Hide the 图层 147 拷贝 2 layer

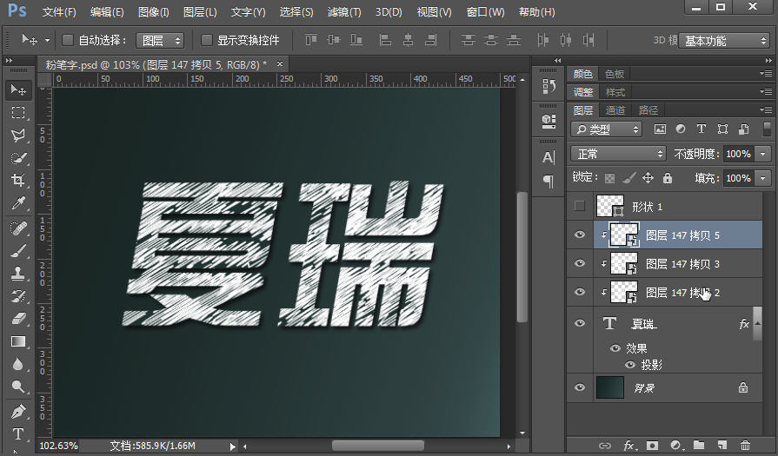point(580,292)
